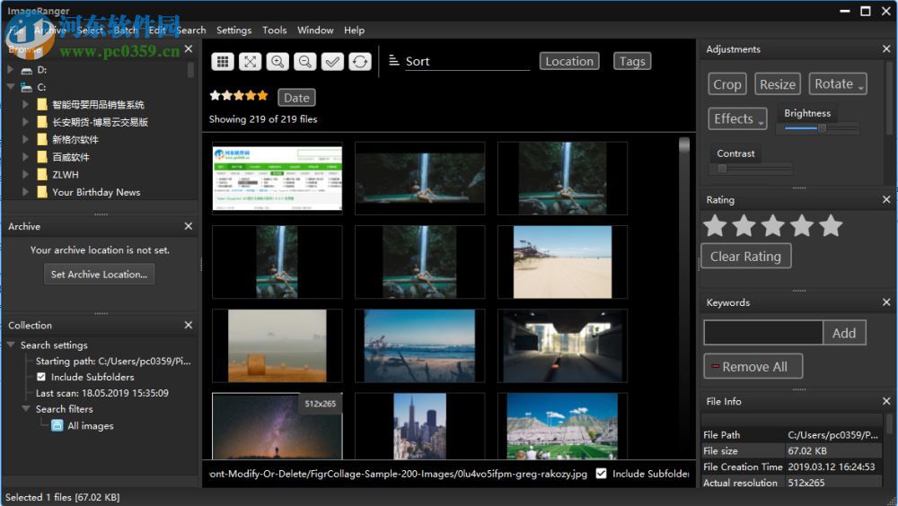Click the sort lines icon

tap(394, 60)
